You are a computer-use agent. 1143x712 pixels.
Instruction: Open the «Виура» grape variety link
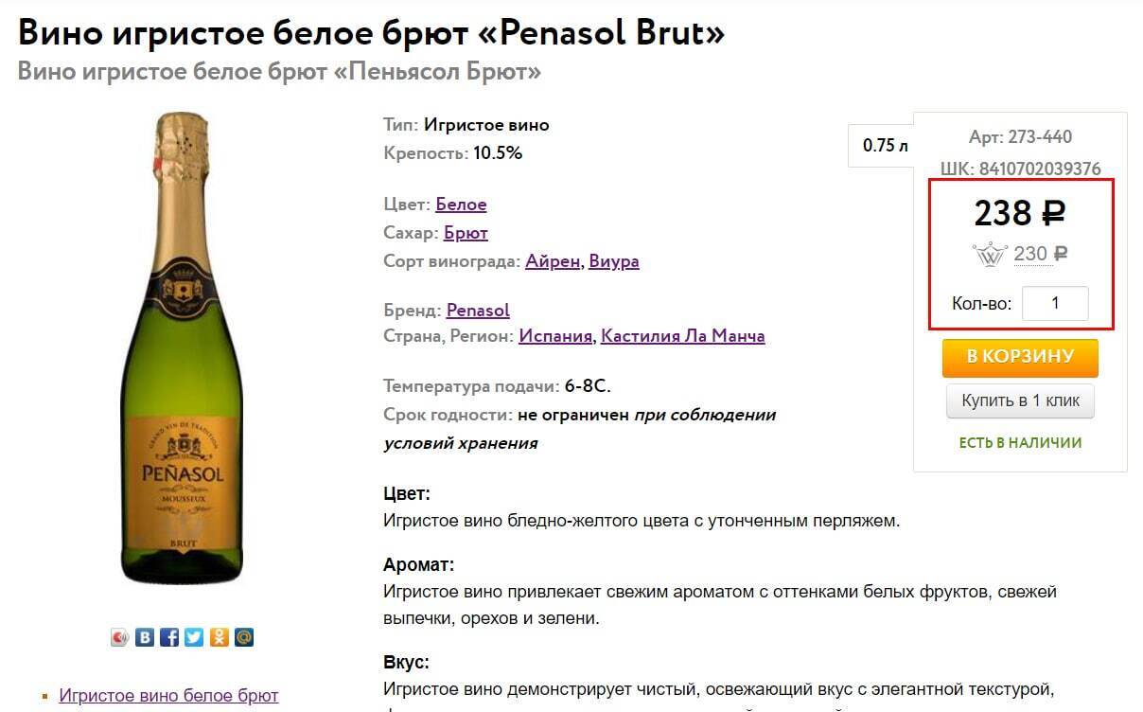(x=614, y=261)
